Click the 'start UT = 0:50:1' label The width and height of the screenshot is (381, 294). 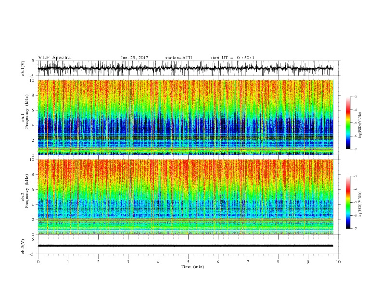point(232,58)
